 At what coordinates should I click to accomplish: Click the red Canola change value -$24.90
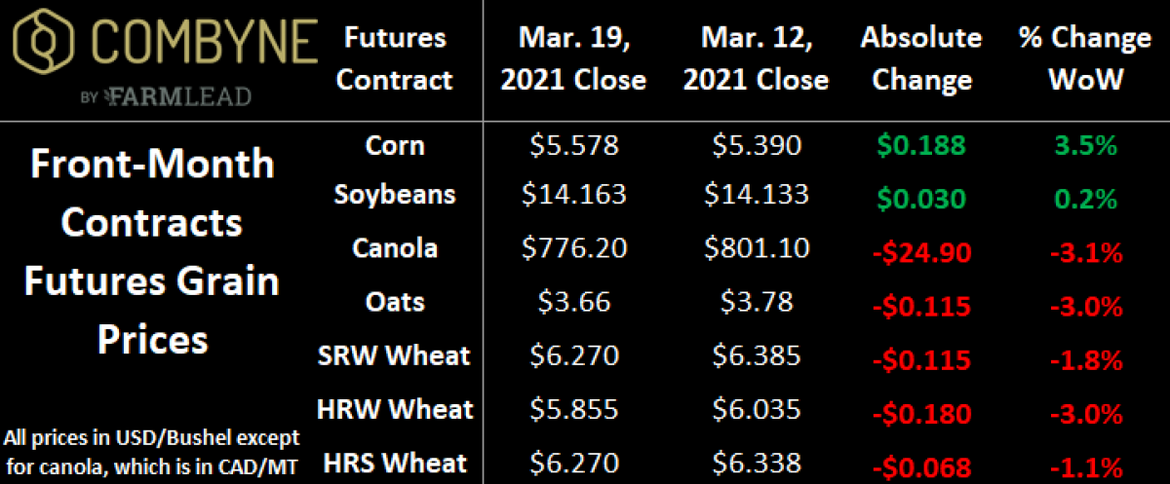[x=921, y=252]
